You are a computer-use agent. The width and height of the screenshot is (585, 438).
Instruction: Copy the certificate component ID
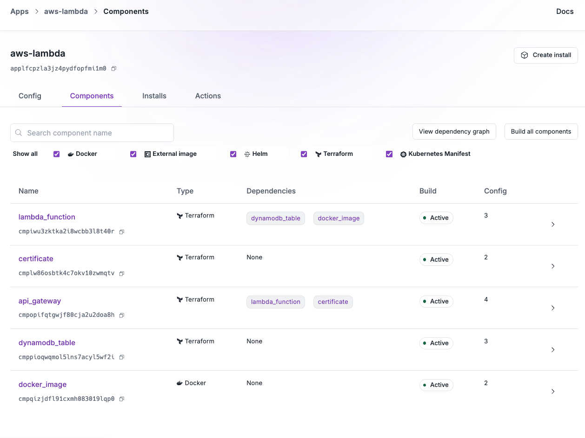[121, 273]
